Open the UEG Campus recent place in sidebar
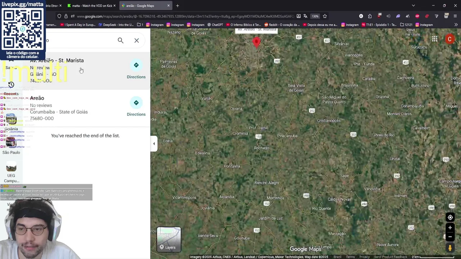The image size is (461, 259). (11, 173)
